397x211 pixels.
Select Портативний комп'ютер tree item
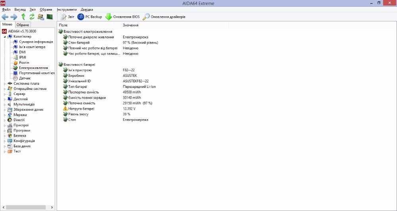click(37, 73)
